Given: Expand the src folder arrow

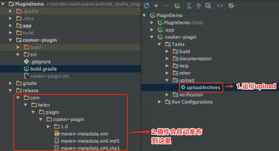Looking at the screenshot, I should click(18, 54).
